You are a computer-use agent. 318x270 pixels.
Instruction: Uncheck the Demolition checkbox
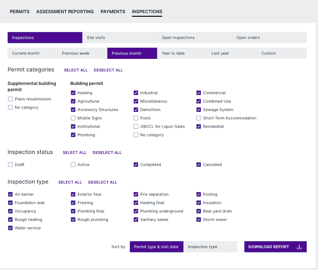[x=136, y=109]
